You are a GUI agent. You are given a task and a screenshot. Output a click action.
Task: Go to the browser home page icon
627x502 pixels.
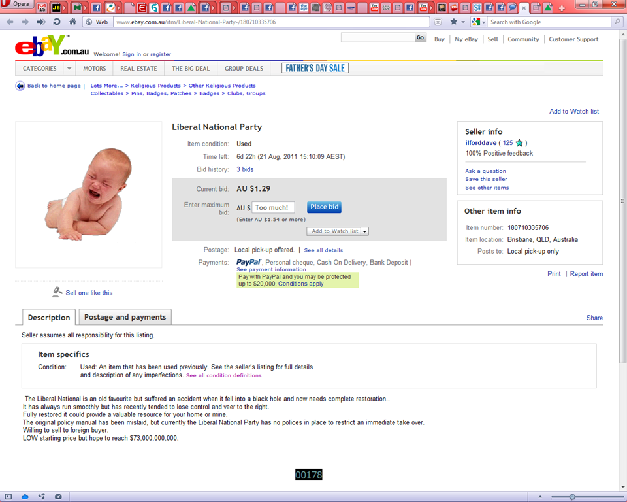(x=72, y=22)
